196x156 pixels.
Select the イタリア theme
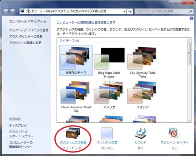tap(142, 95)
